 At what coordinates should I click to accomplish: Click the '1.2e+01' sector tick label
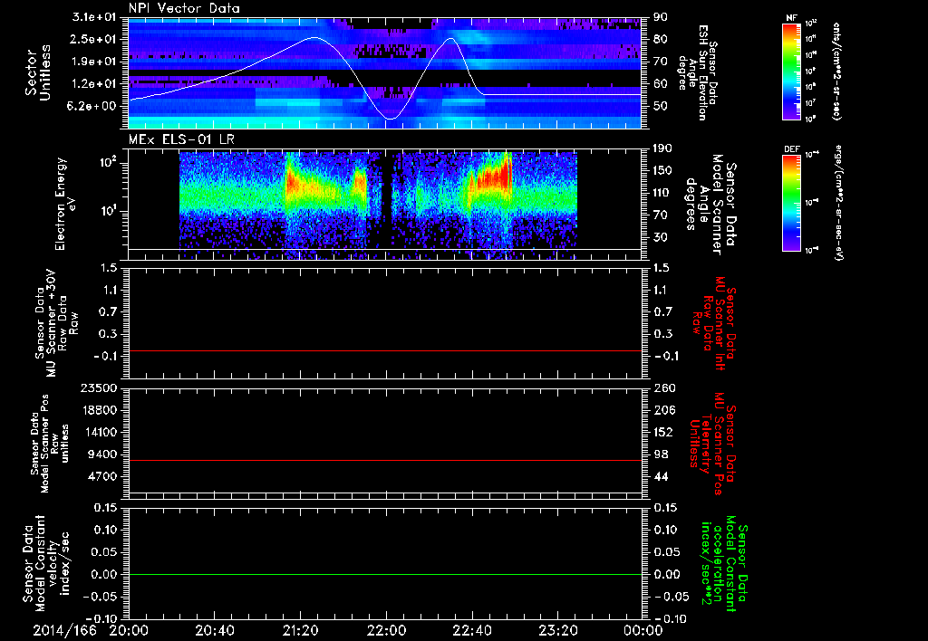[94, 84]
